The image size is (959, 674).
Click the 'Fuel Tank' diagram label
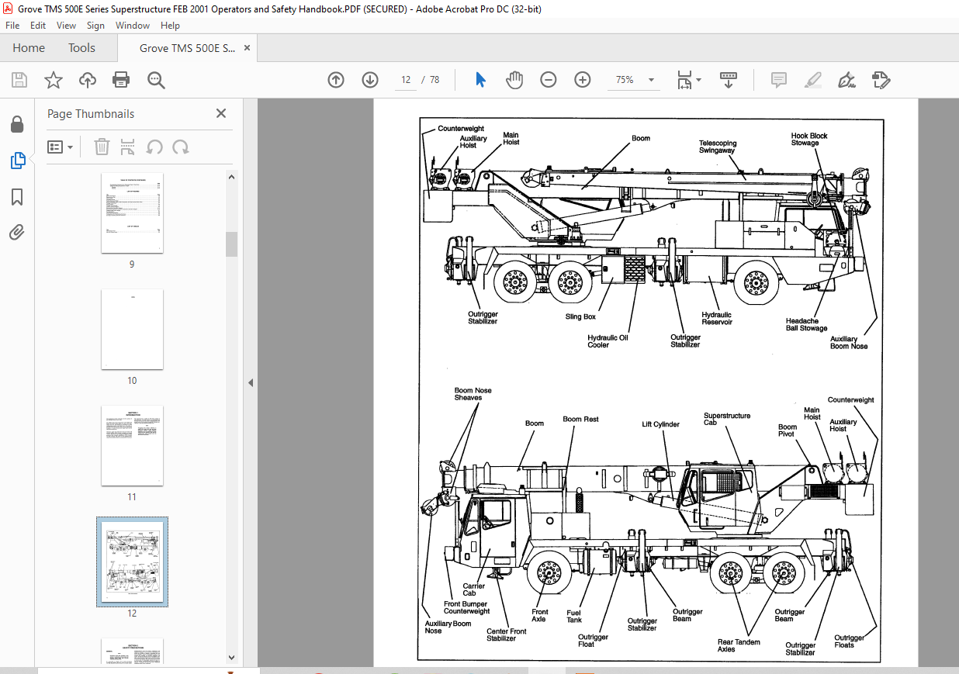coord(574,616)
